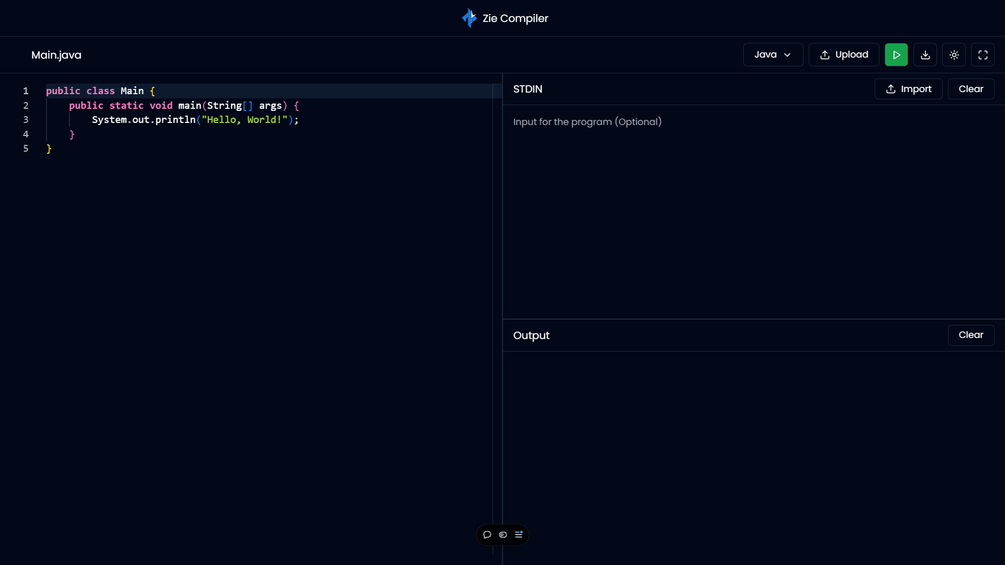Click line number 5 in gutter
This screenshot has height=565, width=1005.
click(26, 149)
